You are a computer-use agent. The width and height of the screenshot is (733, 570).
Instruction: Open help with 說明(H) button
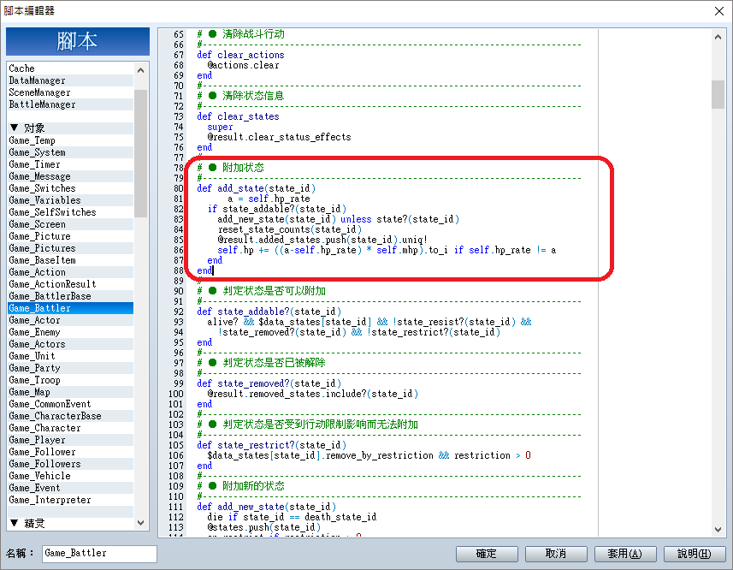click(x=695, y=554)
